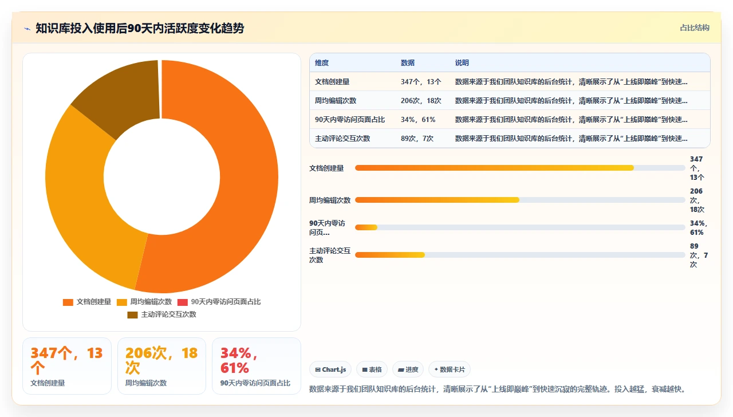Select the 进度 tag

[x=408, y=369]
